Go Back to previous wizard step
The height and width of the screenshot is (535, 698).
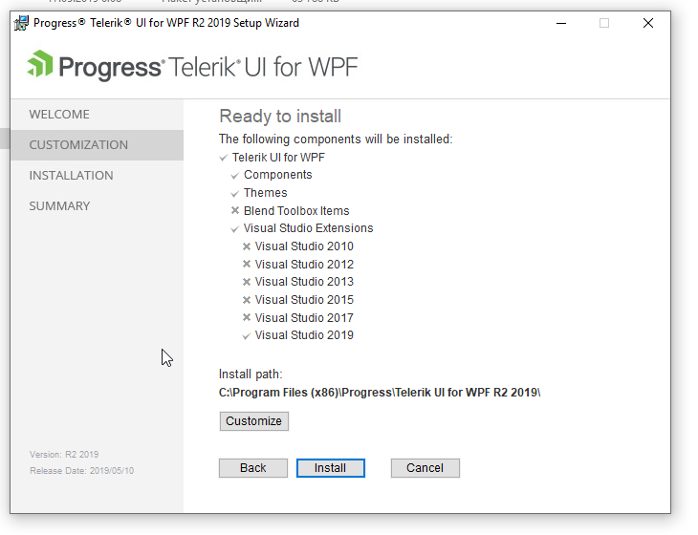[252, 468]
